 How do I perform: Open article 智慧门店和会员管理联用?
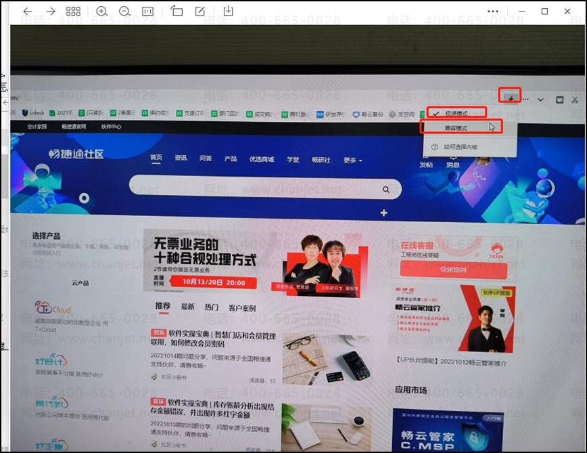point(214,339)
